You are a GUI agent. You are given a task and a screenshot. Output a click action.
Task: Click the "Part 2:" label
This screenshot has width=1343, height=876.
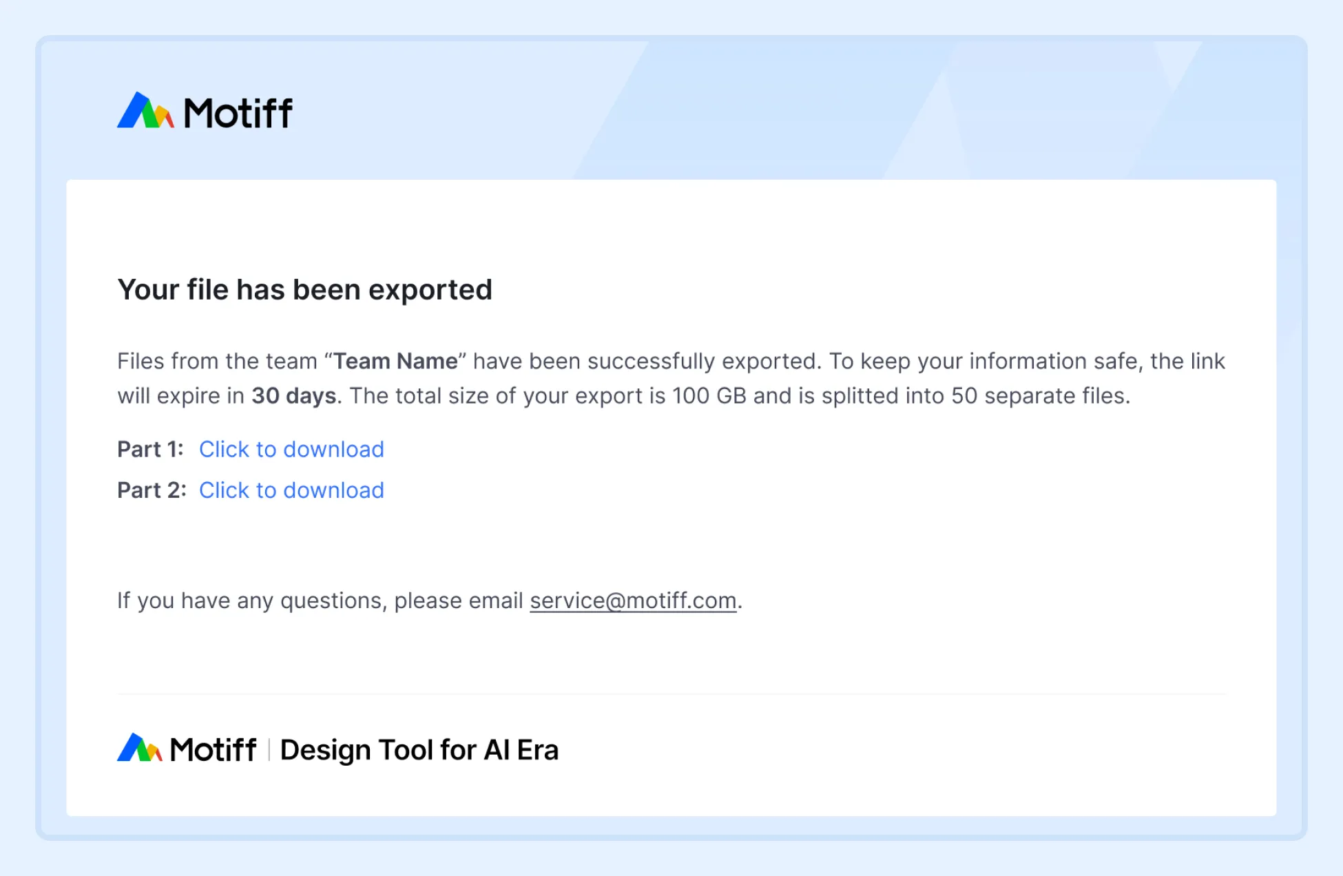(152, 490)
